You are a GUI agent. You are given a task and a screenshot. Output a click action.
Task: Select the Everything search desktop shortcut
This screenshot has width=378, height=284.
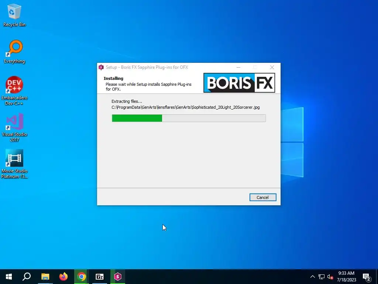coord(14,52)
